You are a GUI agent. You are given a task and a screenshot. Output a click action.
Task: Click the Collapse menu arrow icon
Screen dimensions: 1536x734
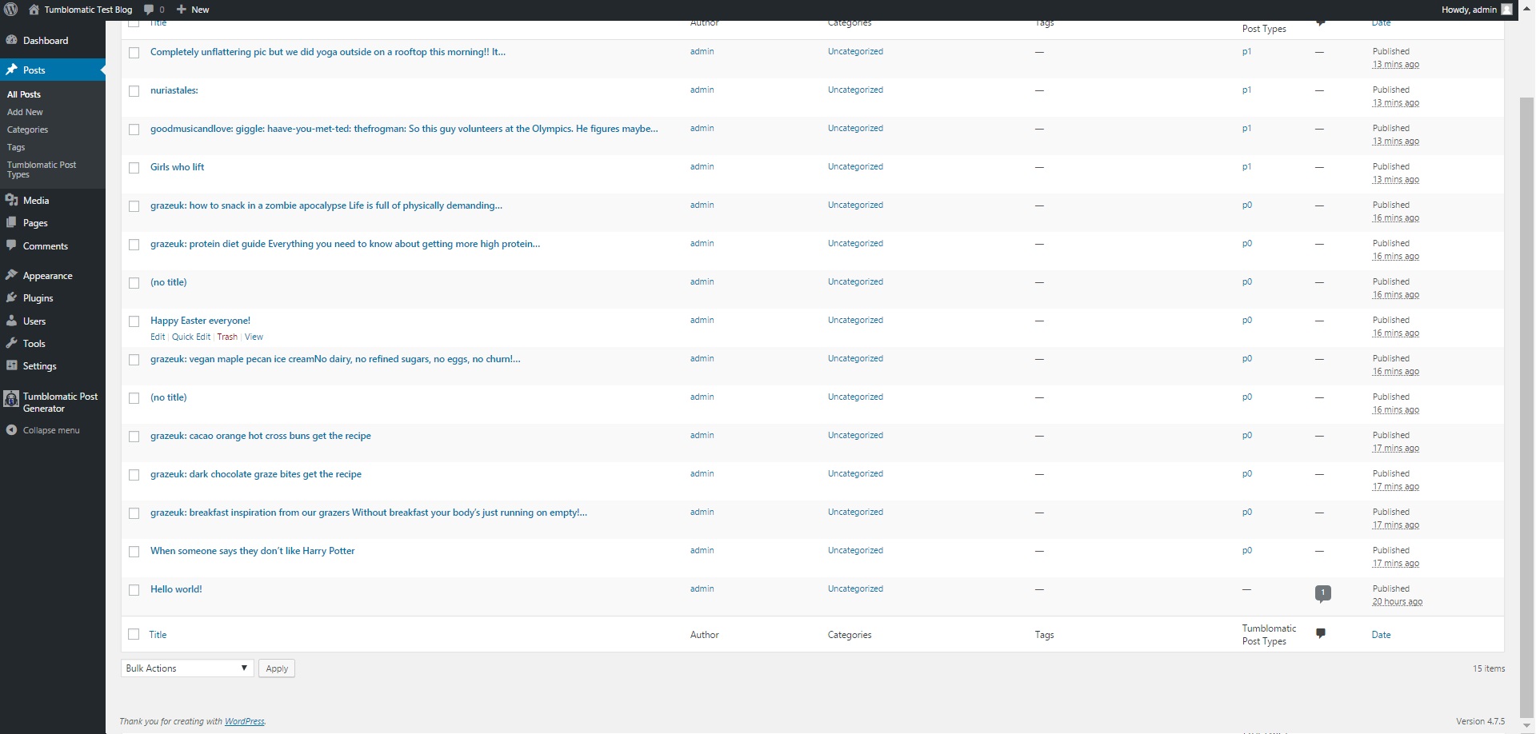coord(11,430)
